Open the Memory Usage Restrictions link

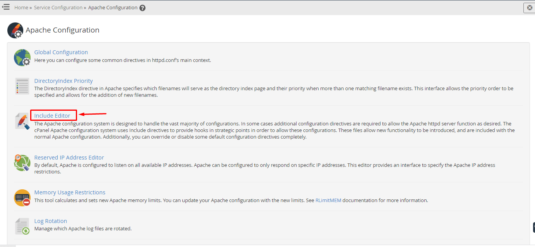point(70,192)
